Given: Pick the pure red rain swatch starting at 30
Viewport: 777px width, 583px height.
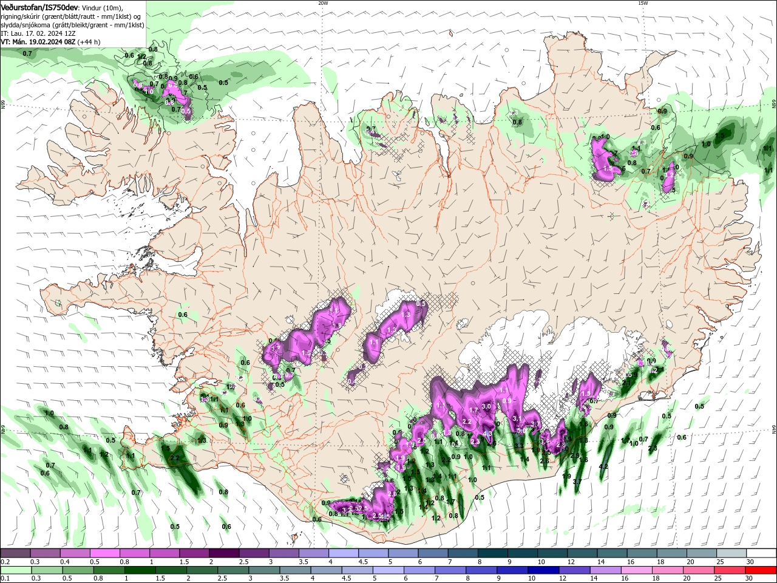Looking at the screenshot, I should coord(761,570).
